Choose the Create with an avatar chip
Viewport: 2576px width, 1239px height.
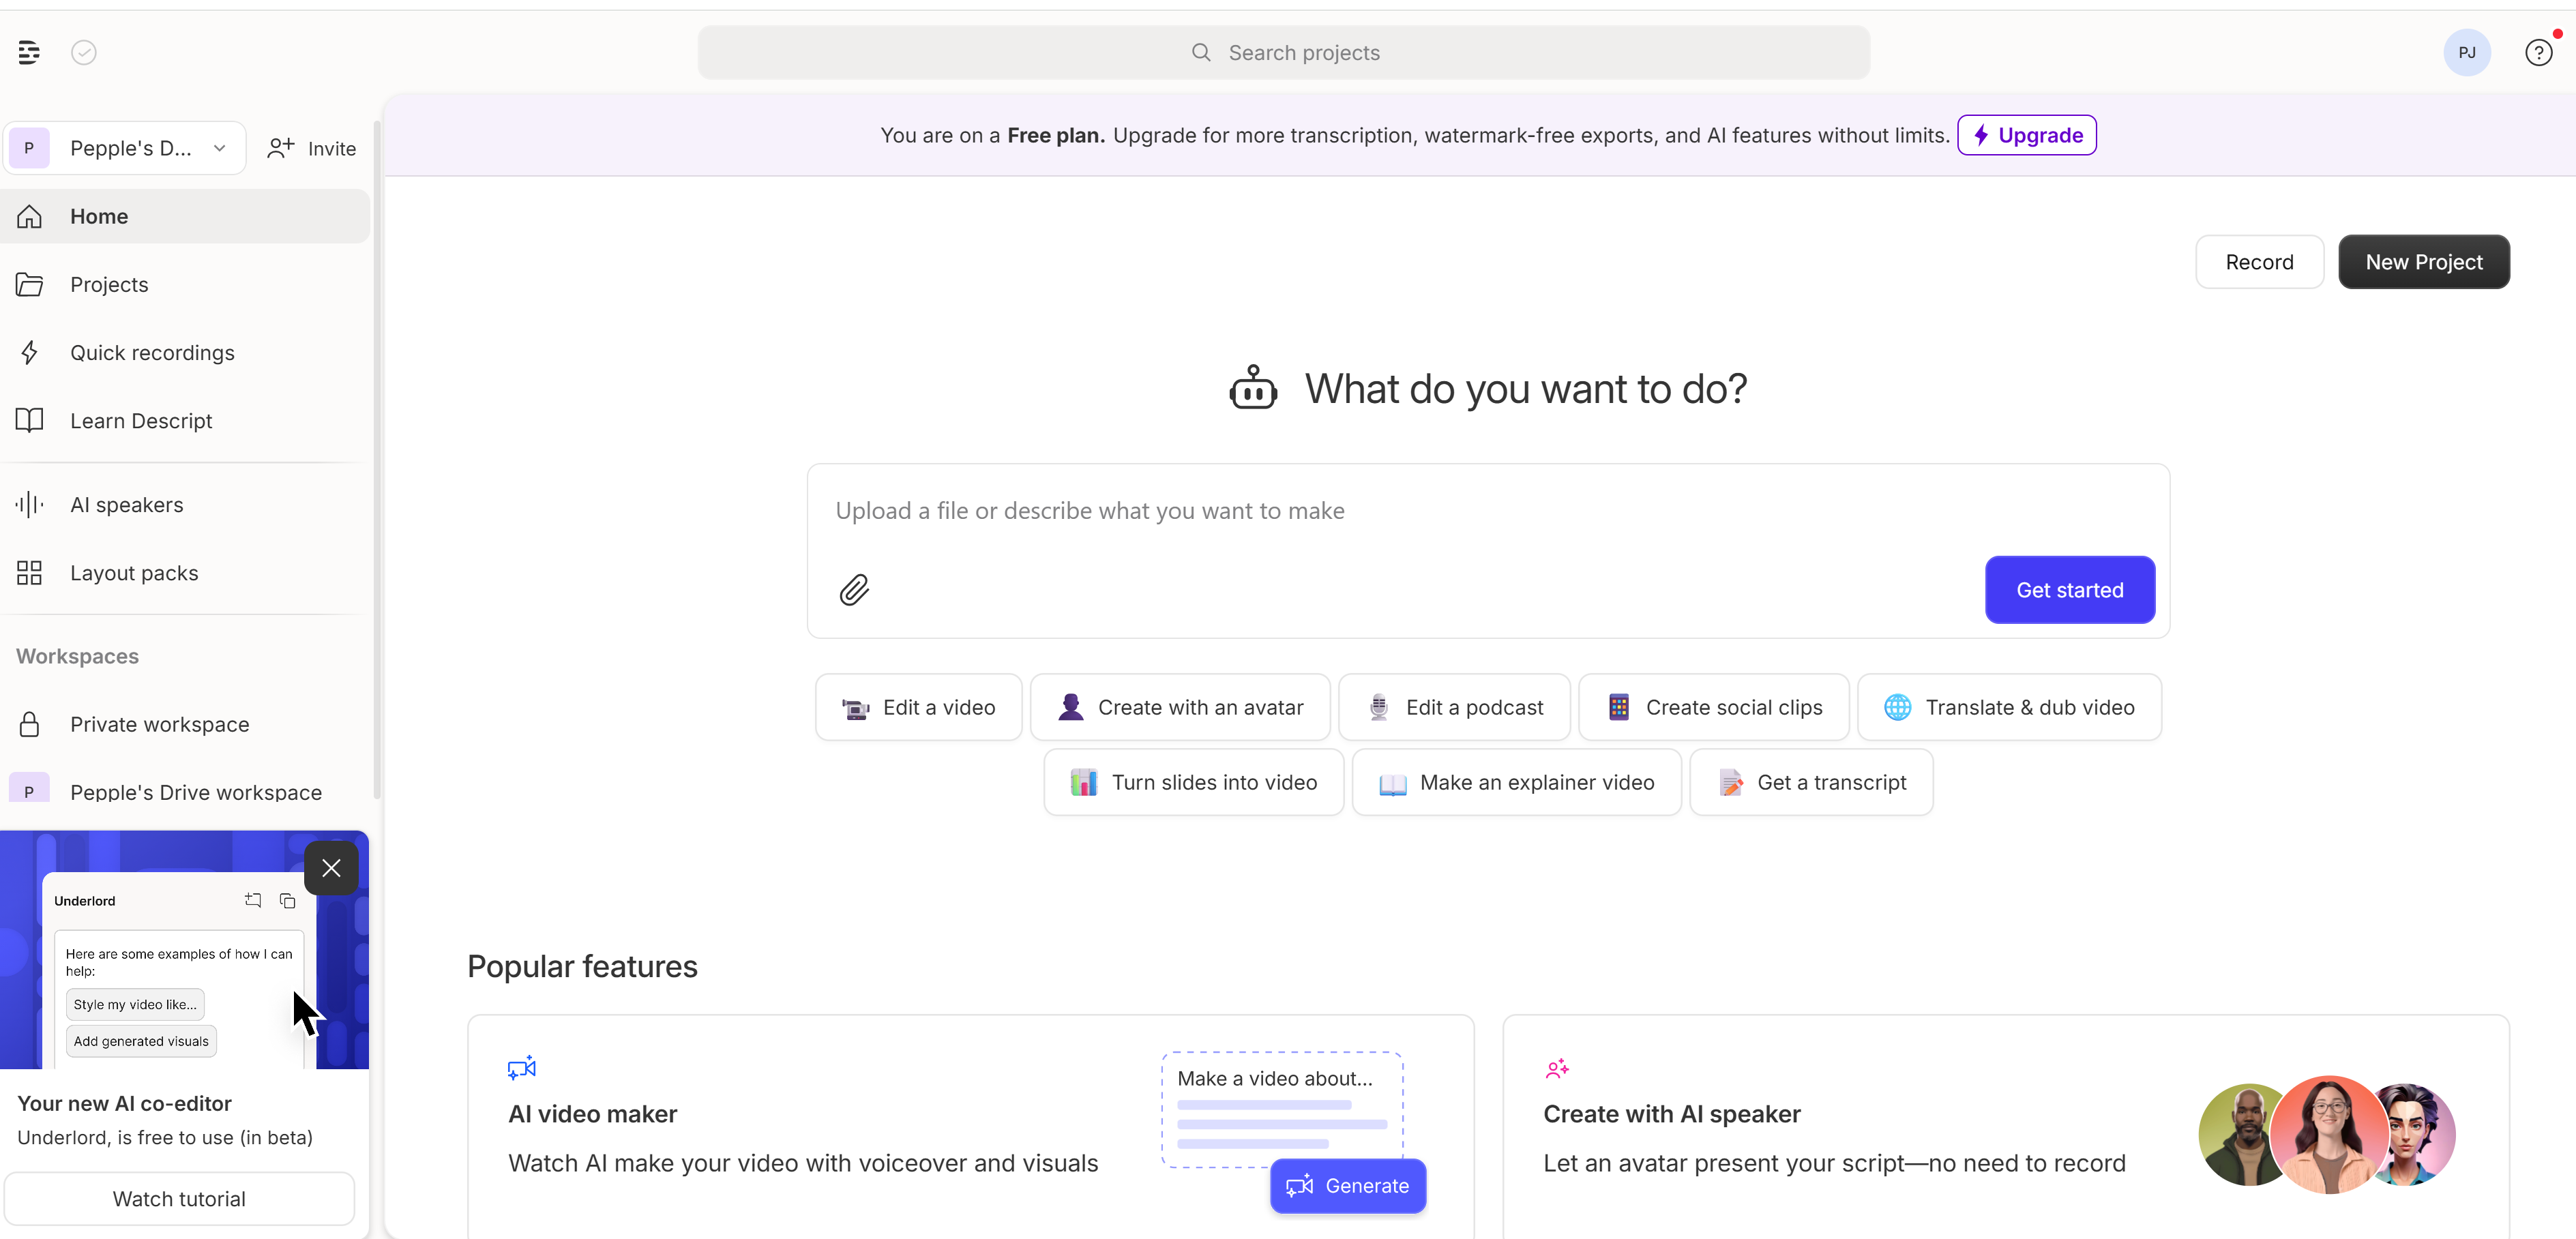pos(1180,707)
